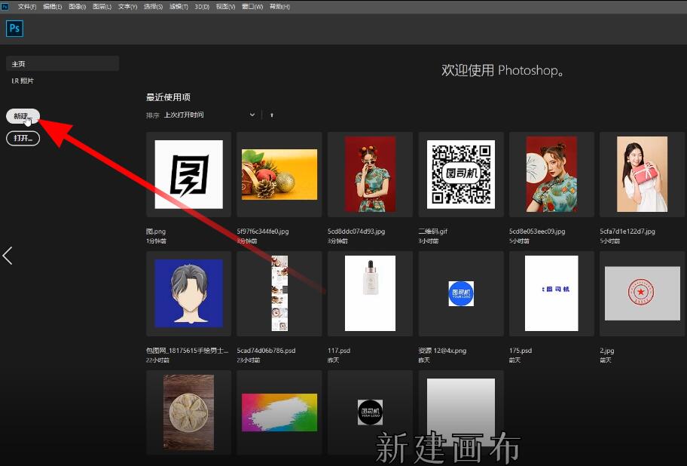The width and height of the screenshot is (687, 466).
Task: Open the black round logo thumbnail
Action: 370,412
